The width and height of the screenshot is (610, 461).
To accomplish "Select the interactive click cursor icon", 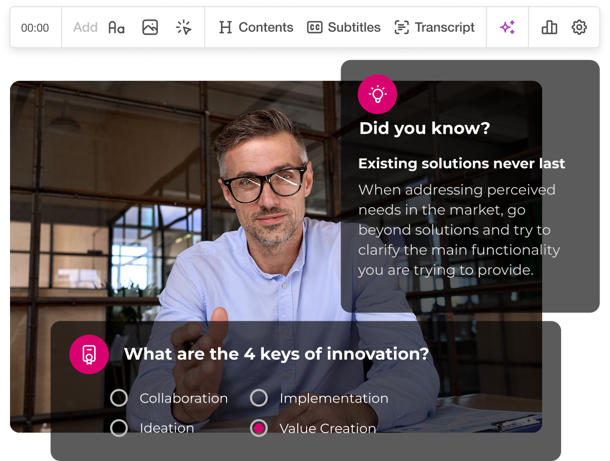I will [x=184, y=27].
